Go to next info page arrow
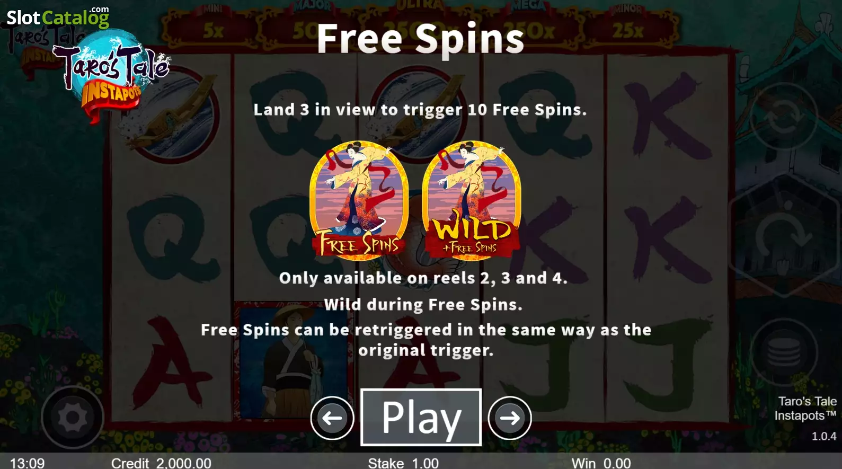Viewport: 842px width, 469px height. coord(510,418)
